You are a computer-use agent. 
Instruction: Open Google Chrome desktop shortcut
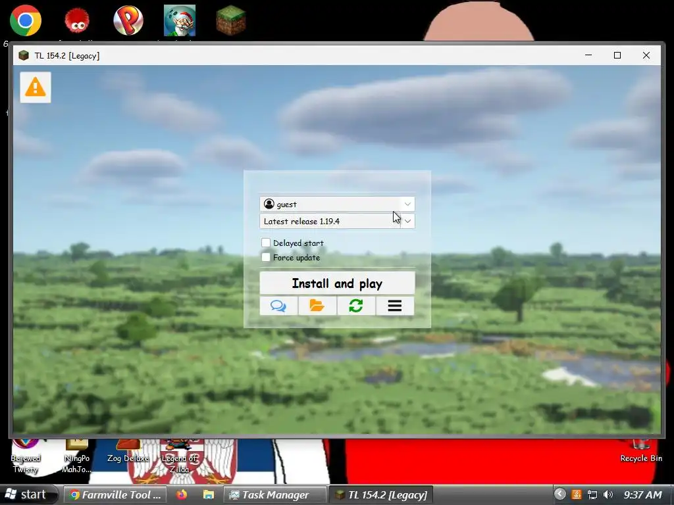[26, 20]
